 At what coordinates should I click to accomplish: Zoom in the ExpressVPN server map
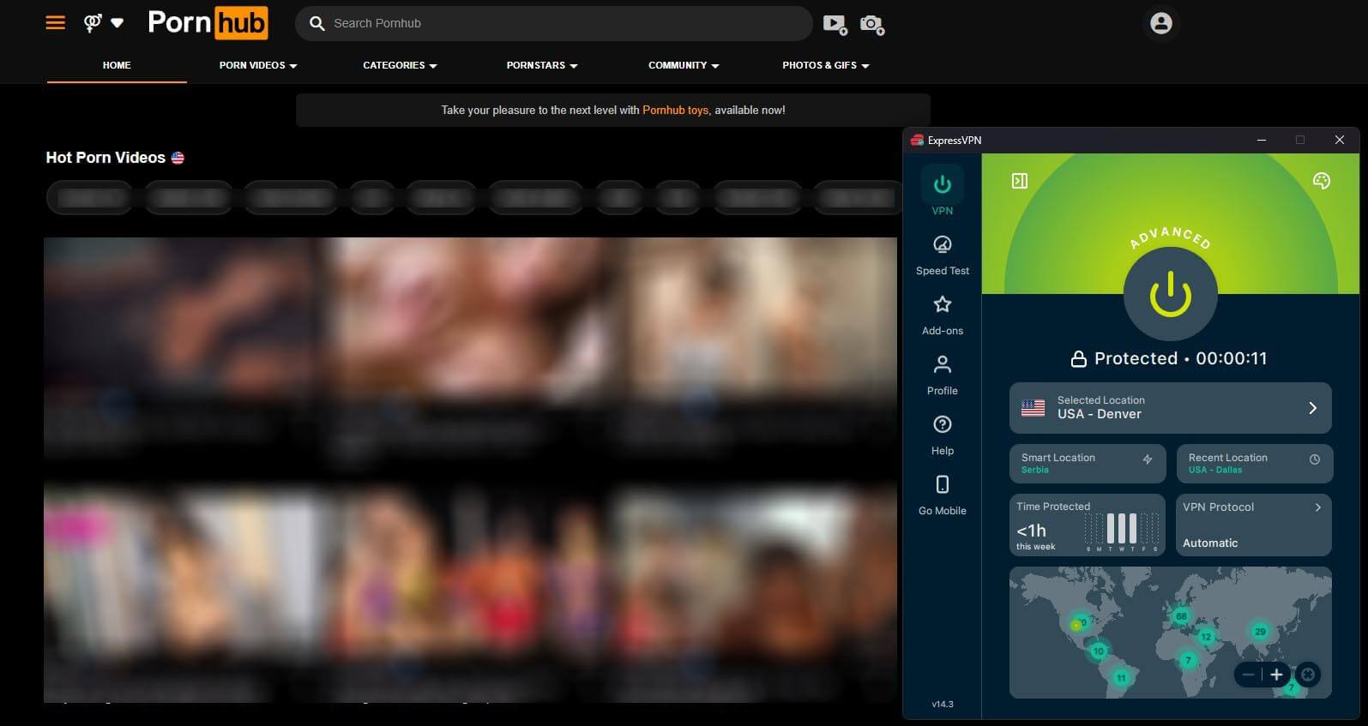point(1276,675)
